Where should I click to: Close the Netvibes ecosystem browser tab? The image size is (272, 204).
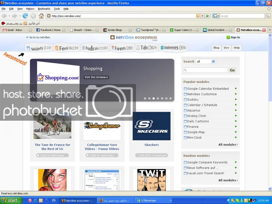pyautogui.click(x=264, y=30)
